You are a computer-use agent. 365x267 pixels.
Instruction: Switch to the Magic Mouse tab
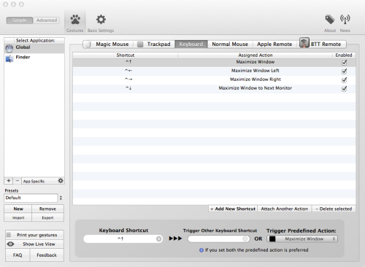click(x=109, y=44)
